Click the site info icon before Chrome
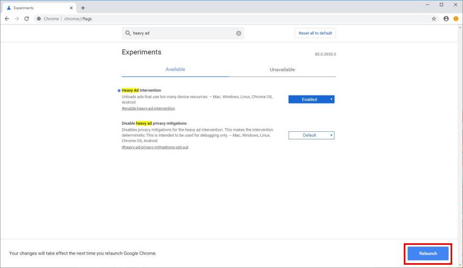The width and height of the screenshot is (463, 268). (x=39, y=19)
